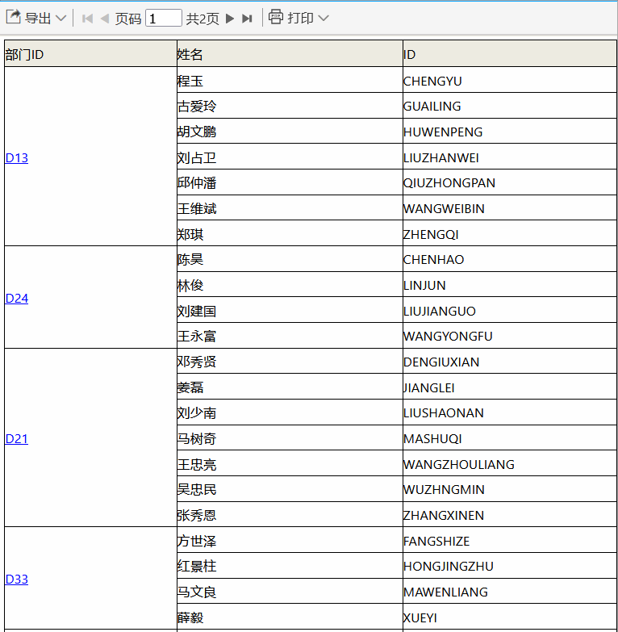Screen dimensions: 618x632
Task: Jump to last page icon
Action: [247, 19]
